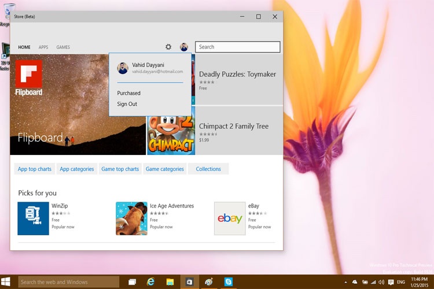Open Collections

click(208, 169)
